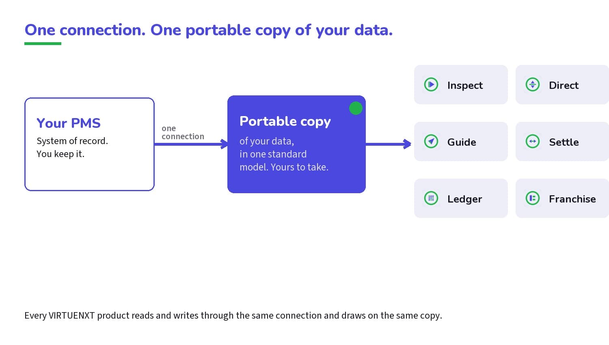Screen dimensions: 609x345
Task: Click the Inspect play-circle icon
Action: pos(431,84)
